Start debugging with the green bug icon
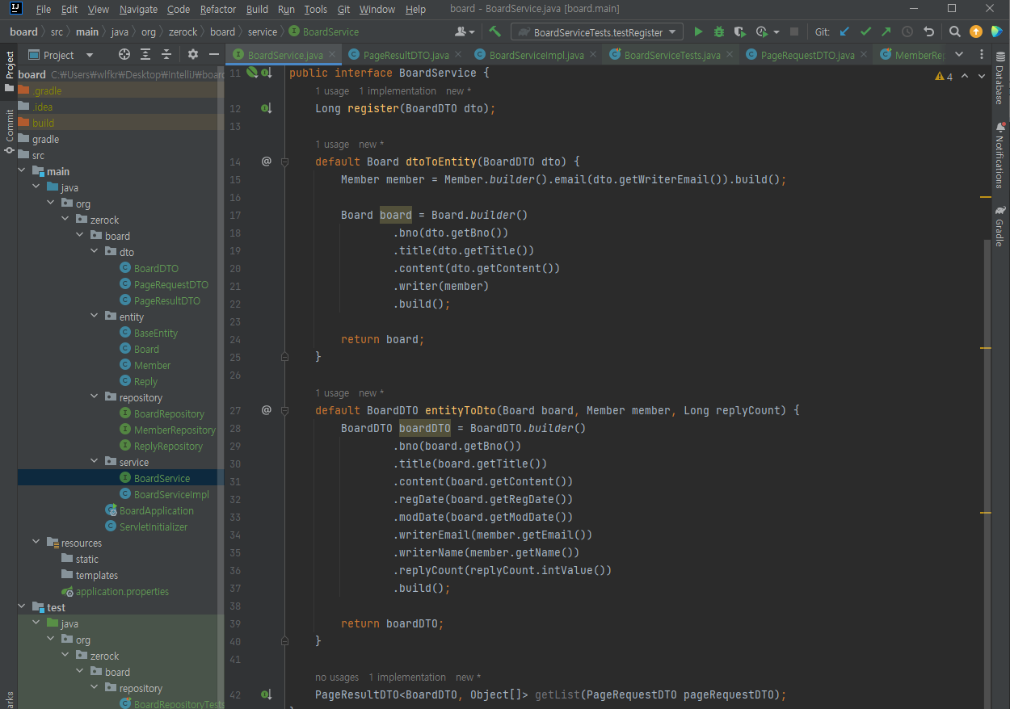Screen dimensions: 1010x709 (x=719, y=32)
